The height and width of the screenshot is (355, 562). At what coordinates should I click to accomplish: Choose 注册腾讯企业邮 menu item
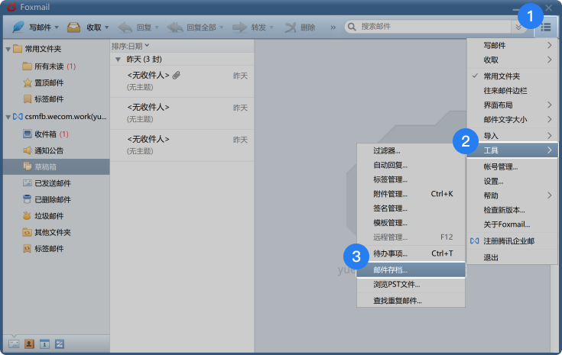point(512,240)
